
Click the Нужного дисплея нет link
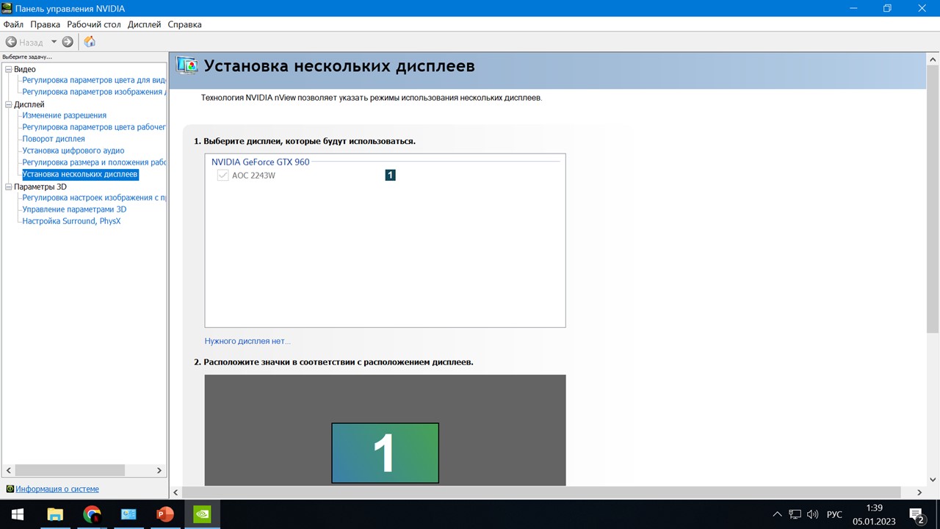pyautogui.click(x=247, y=341)
